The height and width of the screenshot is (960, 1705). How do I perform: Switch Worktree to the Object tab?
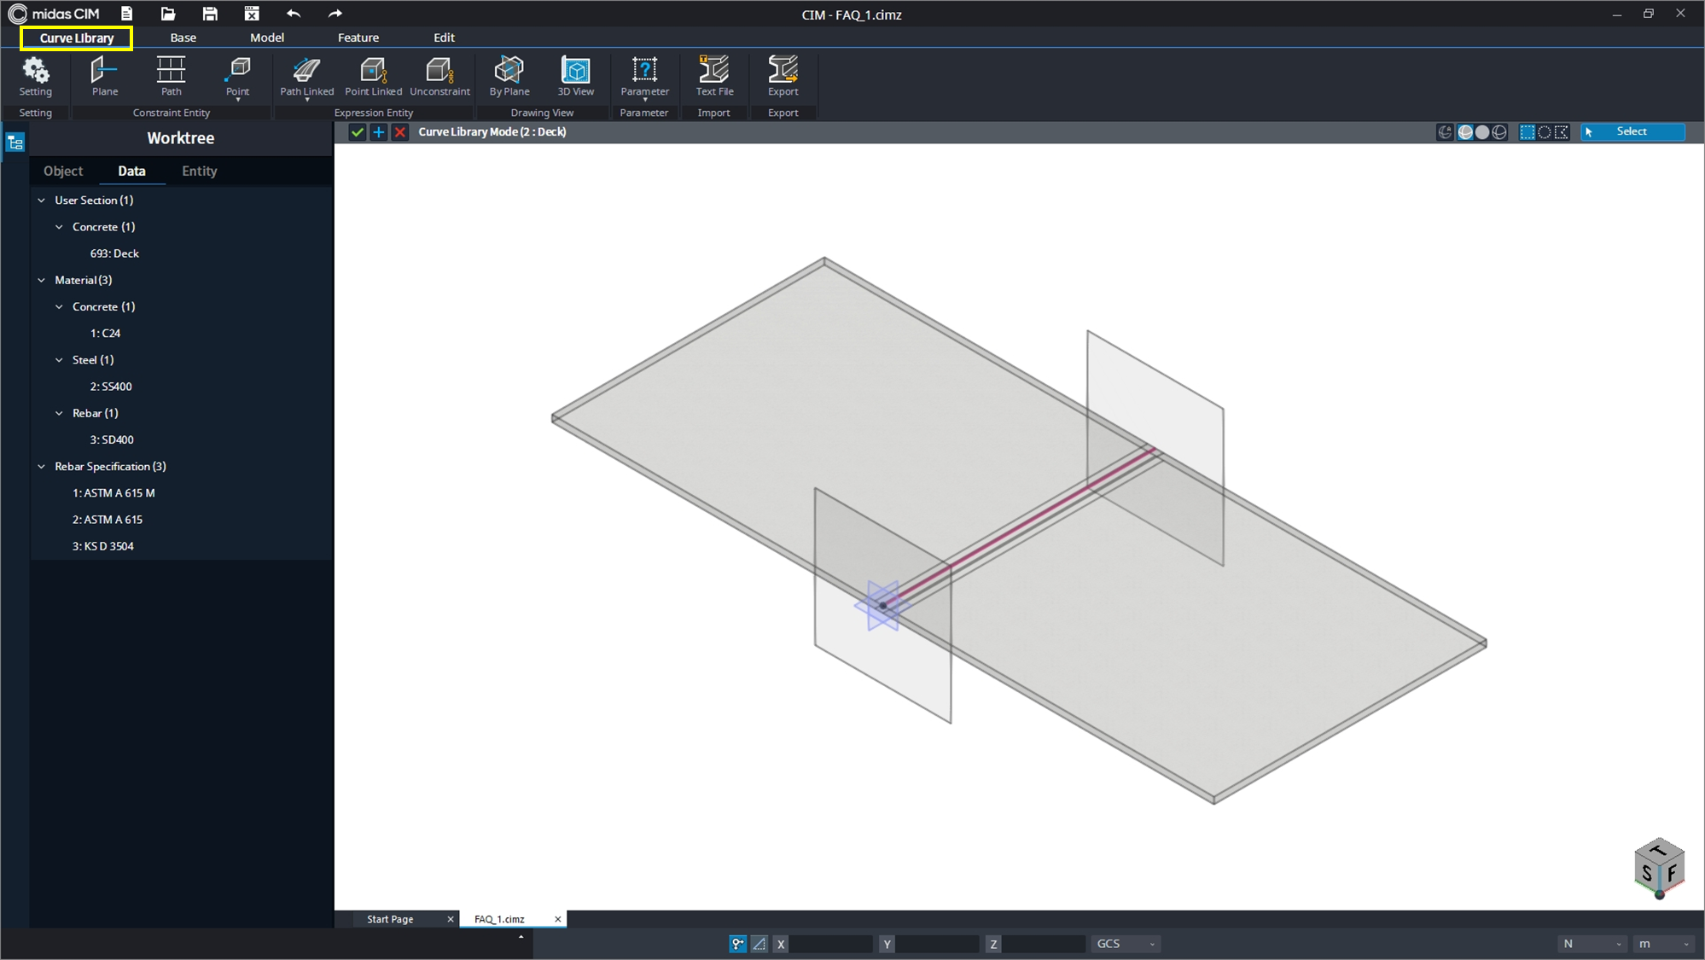pyautogui.click(x=63, y=171)
